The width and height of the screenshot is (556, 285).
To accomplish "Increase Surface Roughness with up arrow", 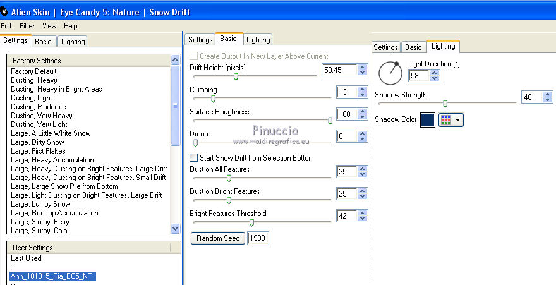I will coord(362,111).
